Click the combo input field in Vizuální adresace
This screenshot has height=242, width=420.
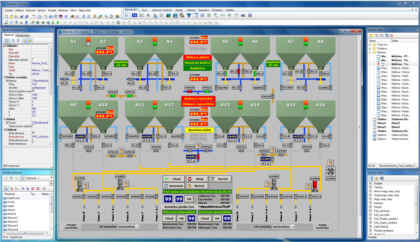pyautogui.click(x=26, y=183)
